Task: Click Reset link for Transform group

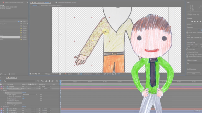Action: (x=24, y=107)
